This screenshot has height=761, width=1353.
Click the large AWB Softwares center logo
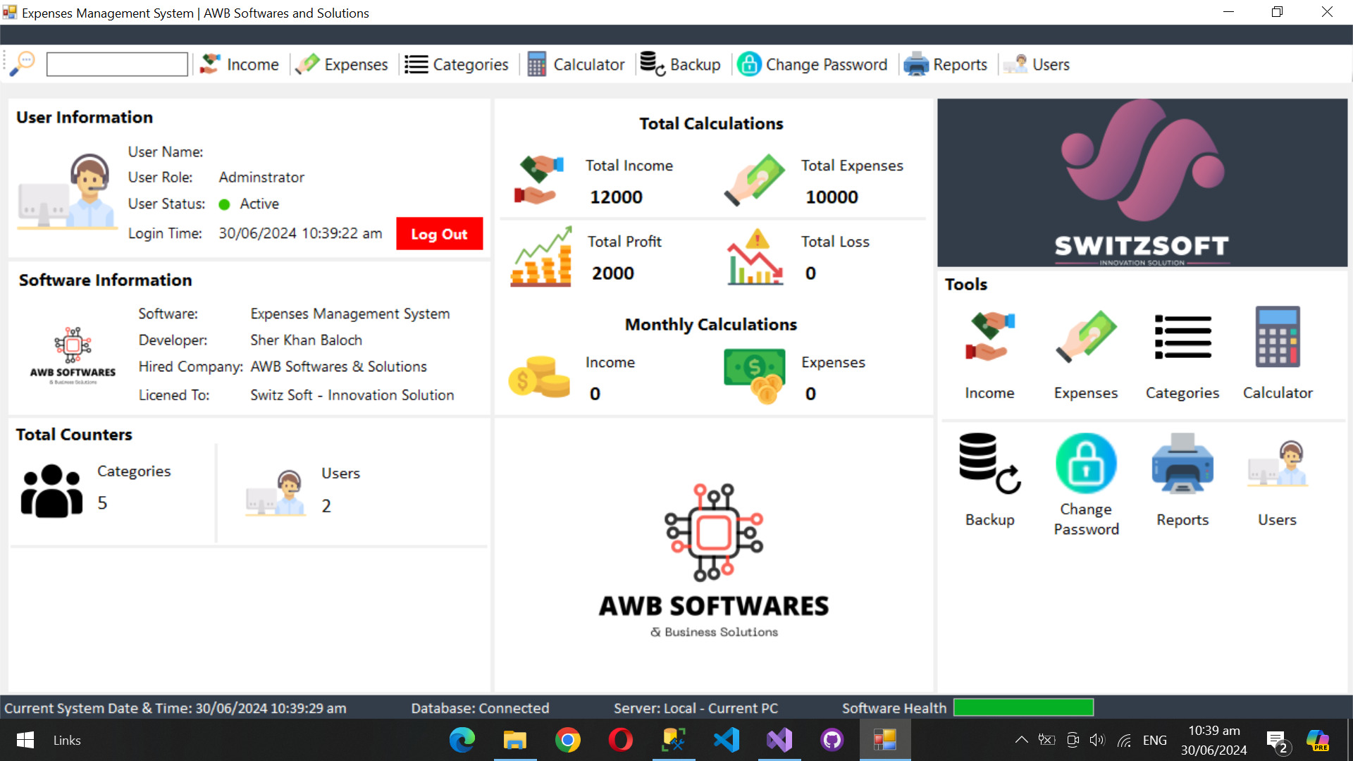coord(714,560)
